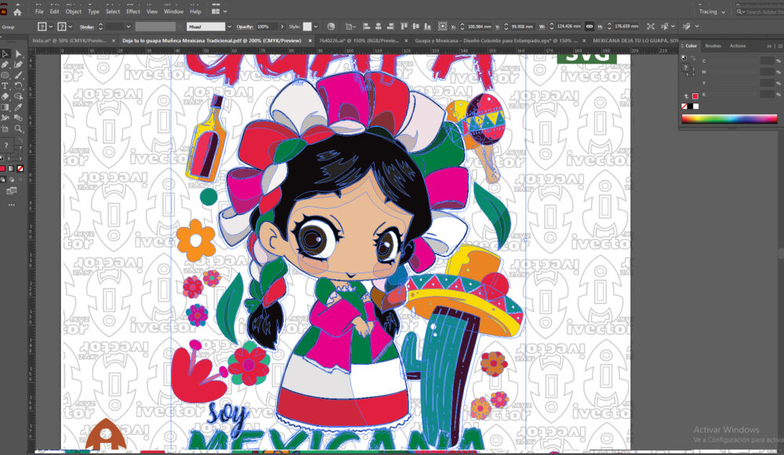Open the Mixed brush definition dropdown
The height and width of the screenshot is (455, 784).
pyautogui.click(x=229, y=27)
